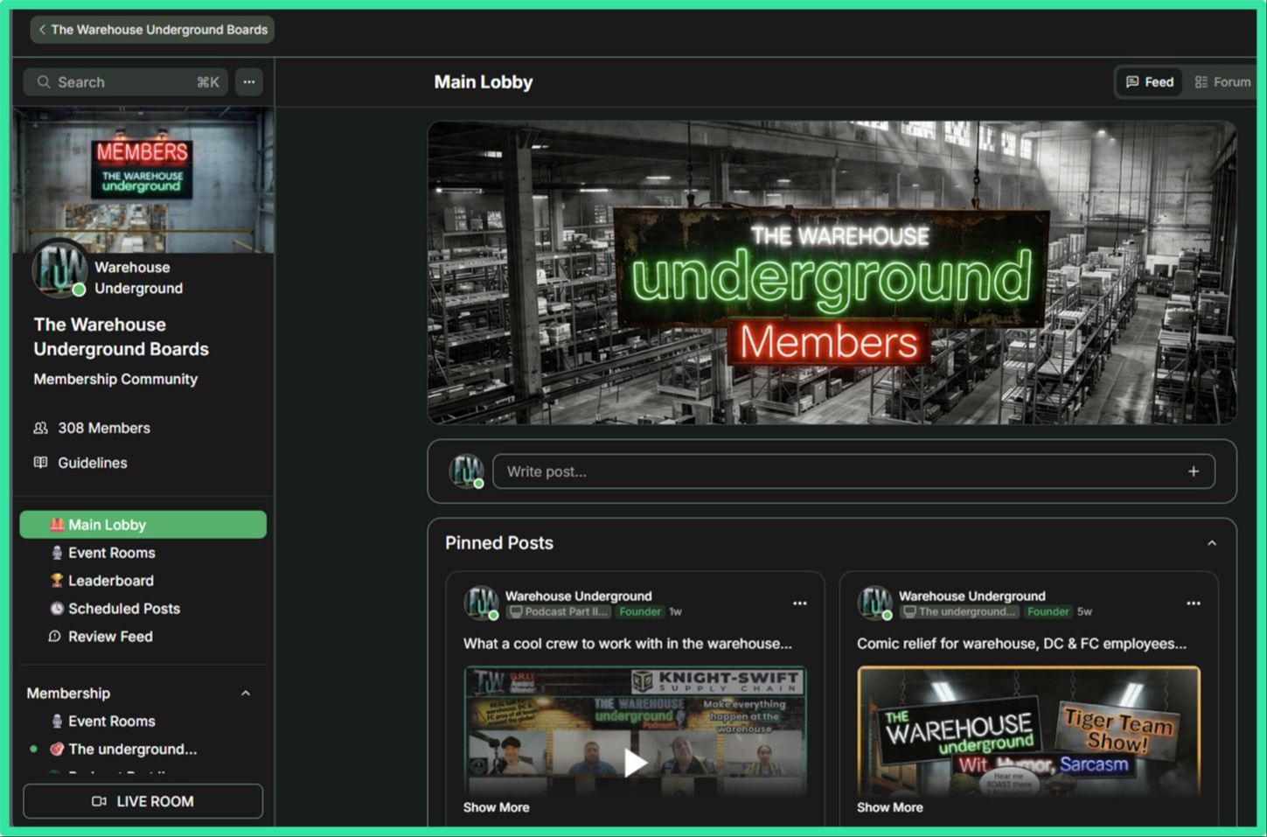Click the plus icon in Write post box

point(1193,471)
